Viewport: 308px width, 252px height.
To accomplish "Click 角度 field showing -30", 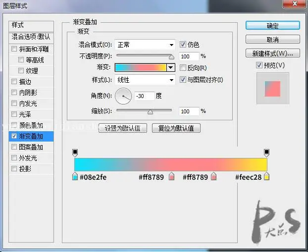I will pos(145,96).
